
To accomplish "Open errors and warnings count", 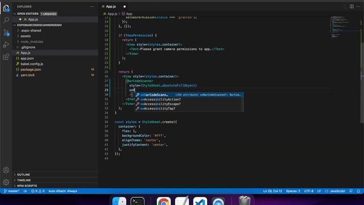I will click(38, 191).
